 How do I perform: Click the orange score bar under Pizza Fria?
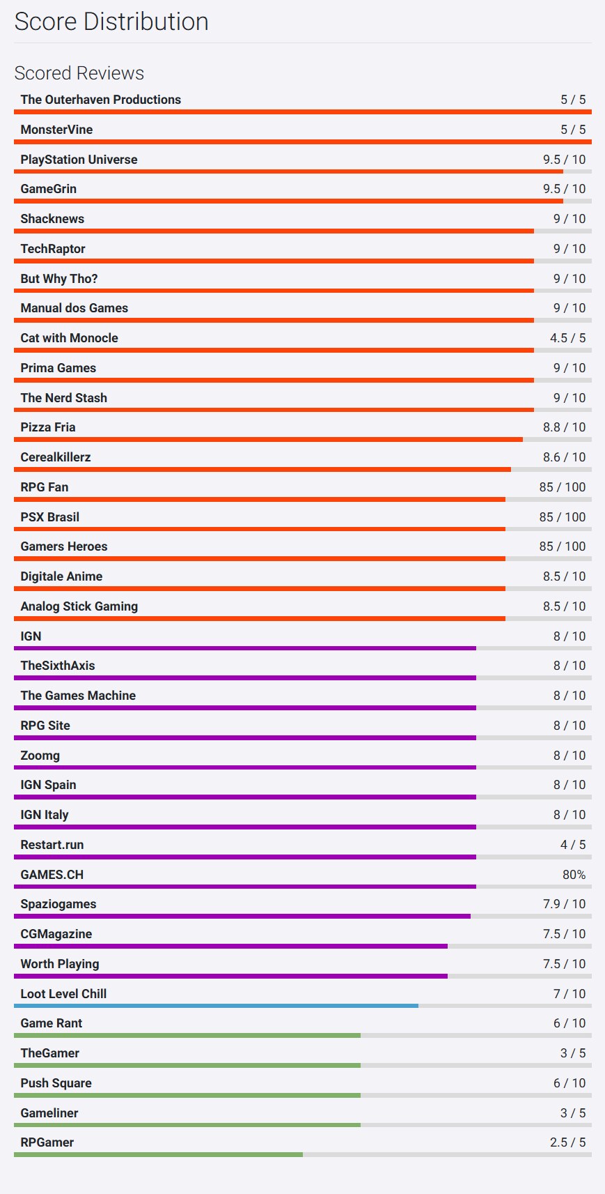coord(268,440)
